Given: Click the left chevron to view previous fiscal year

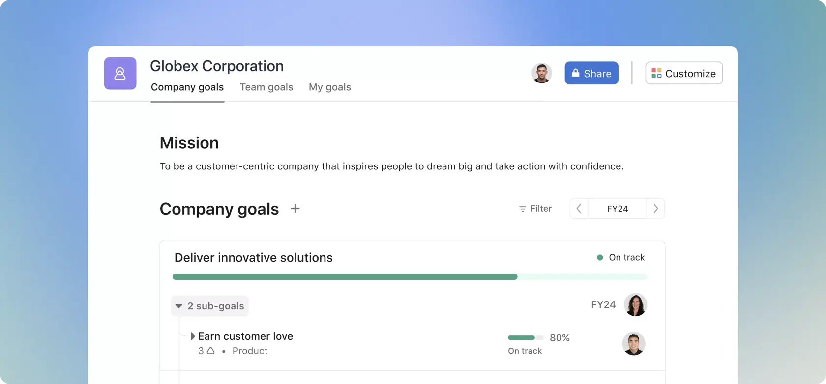Looking at the screenshot, I should coord(578,208).
